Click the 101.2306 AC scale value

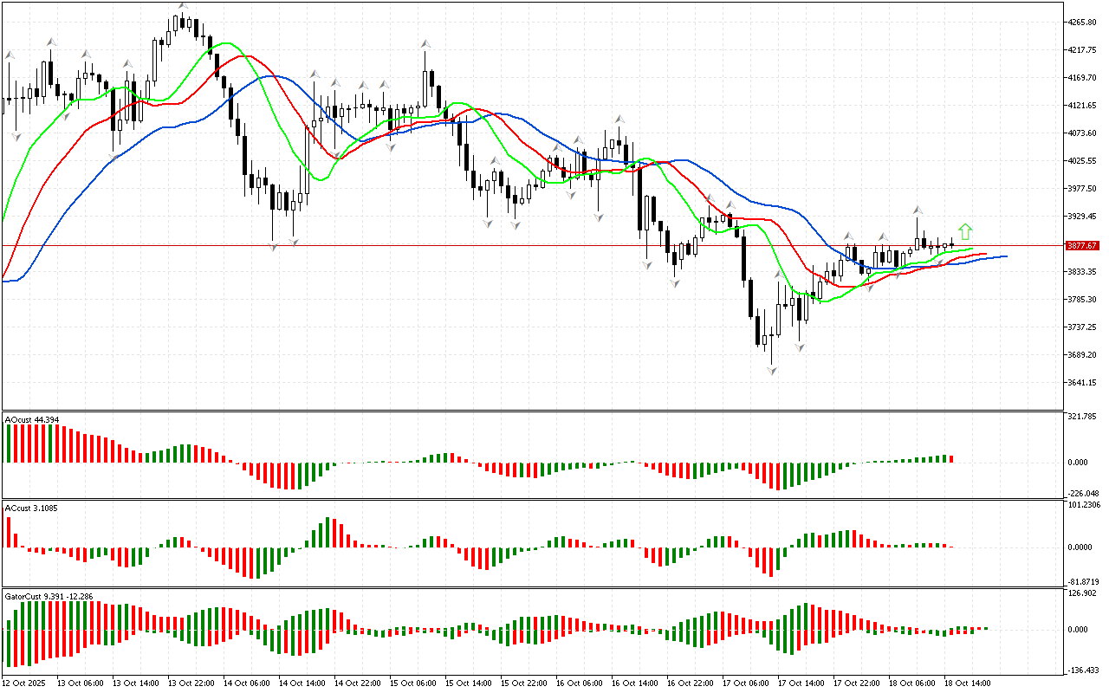(x=1084, y=505)
